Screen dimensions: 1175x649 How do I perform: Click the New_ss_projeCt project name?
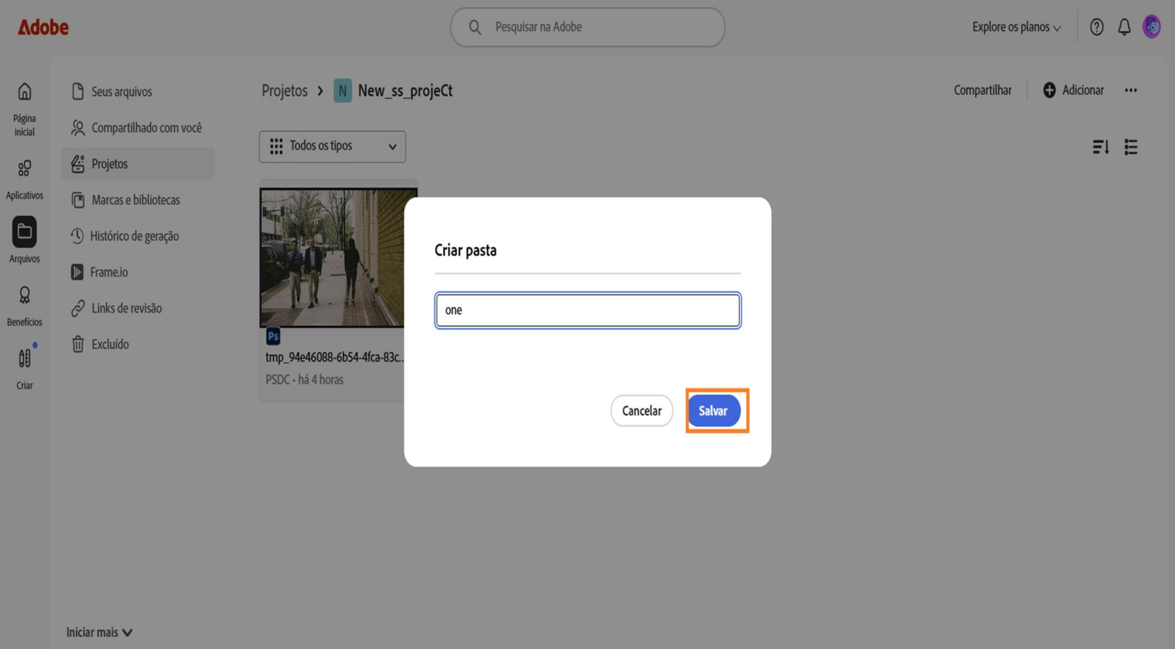pyautogui.click(x=405, y=91)
